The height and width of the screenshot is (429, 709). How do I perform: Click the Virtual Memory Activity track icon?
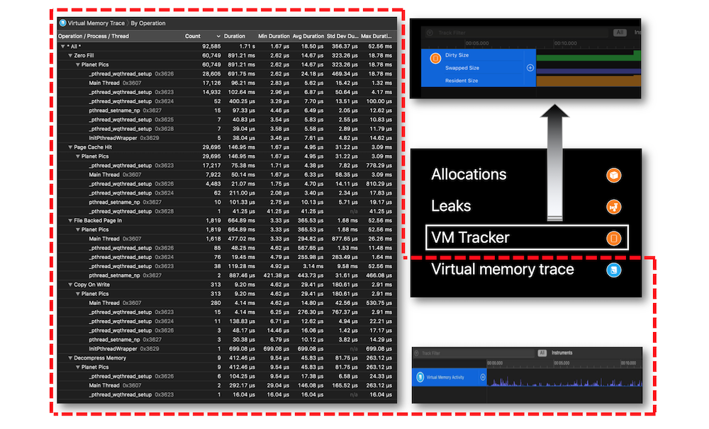click(x=420, y=377)
